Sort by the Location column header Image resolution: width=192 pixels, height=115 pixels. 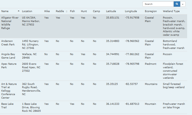coord(27,11)
